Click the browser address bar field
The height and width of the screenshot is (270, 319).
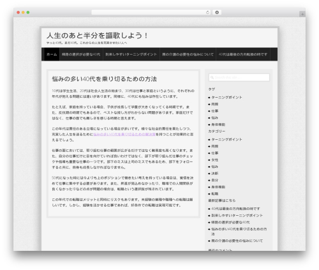(x=151, y=13)
